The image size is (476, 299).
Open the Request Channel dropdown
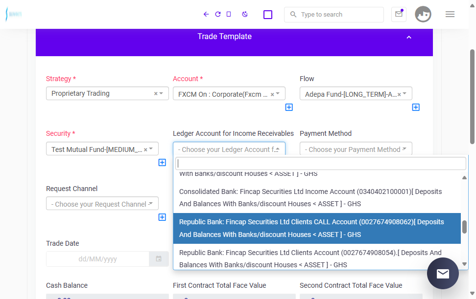click(x=102, y=204)
